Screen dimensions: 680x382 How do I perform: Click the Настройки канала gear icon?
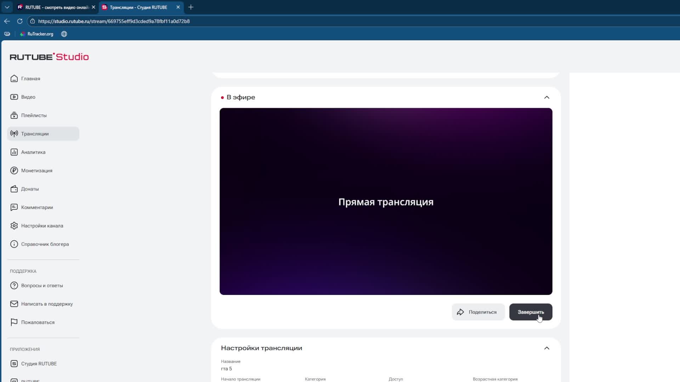(x=14, y=226)
